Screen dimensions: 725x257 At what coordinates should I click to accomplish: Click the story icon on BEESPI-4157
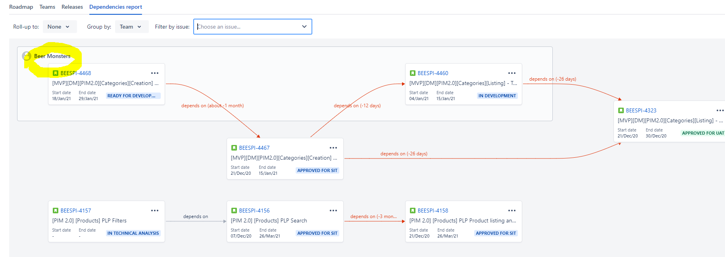click(56, 211)
